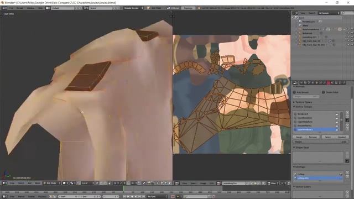Click the Outliner editor type icon

click(295, 13)
